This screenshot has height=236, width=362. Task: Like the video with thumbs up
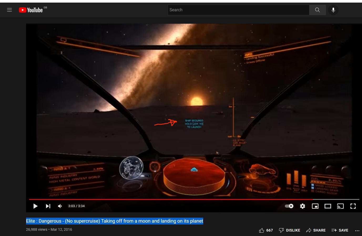point(266,230)
